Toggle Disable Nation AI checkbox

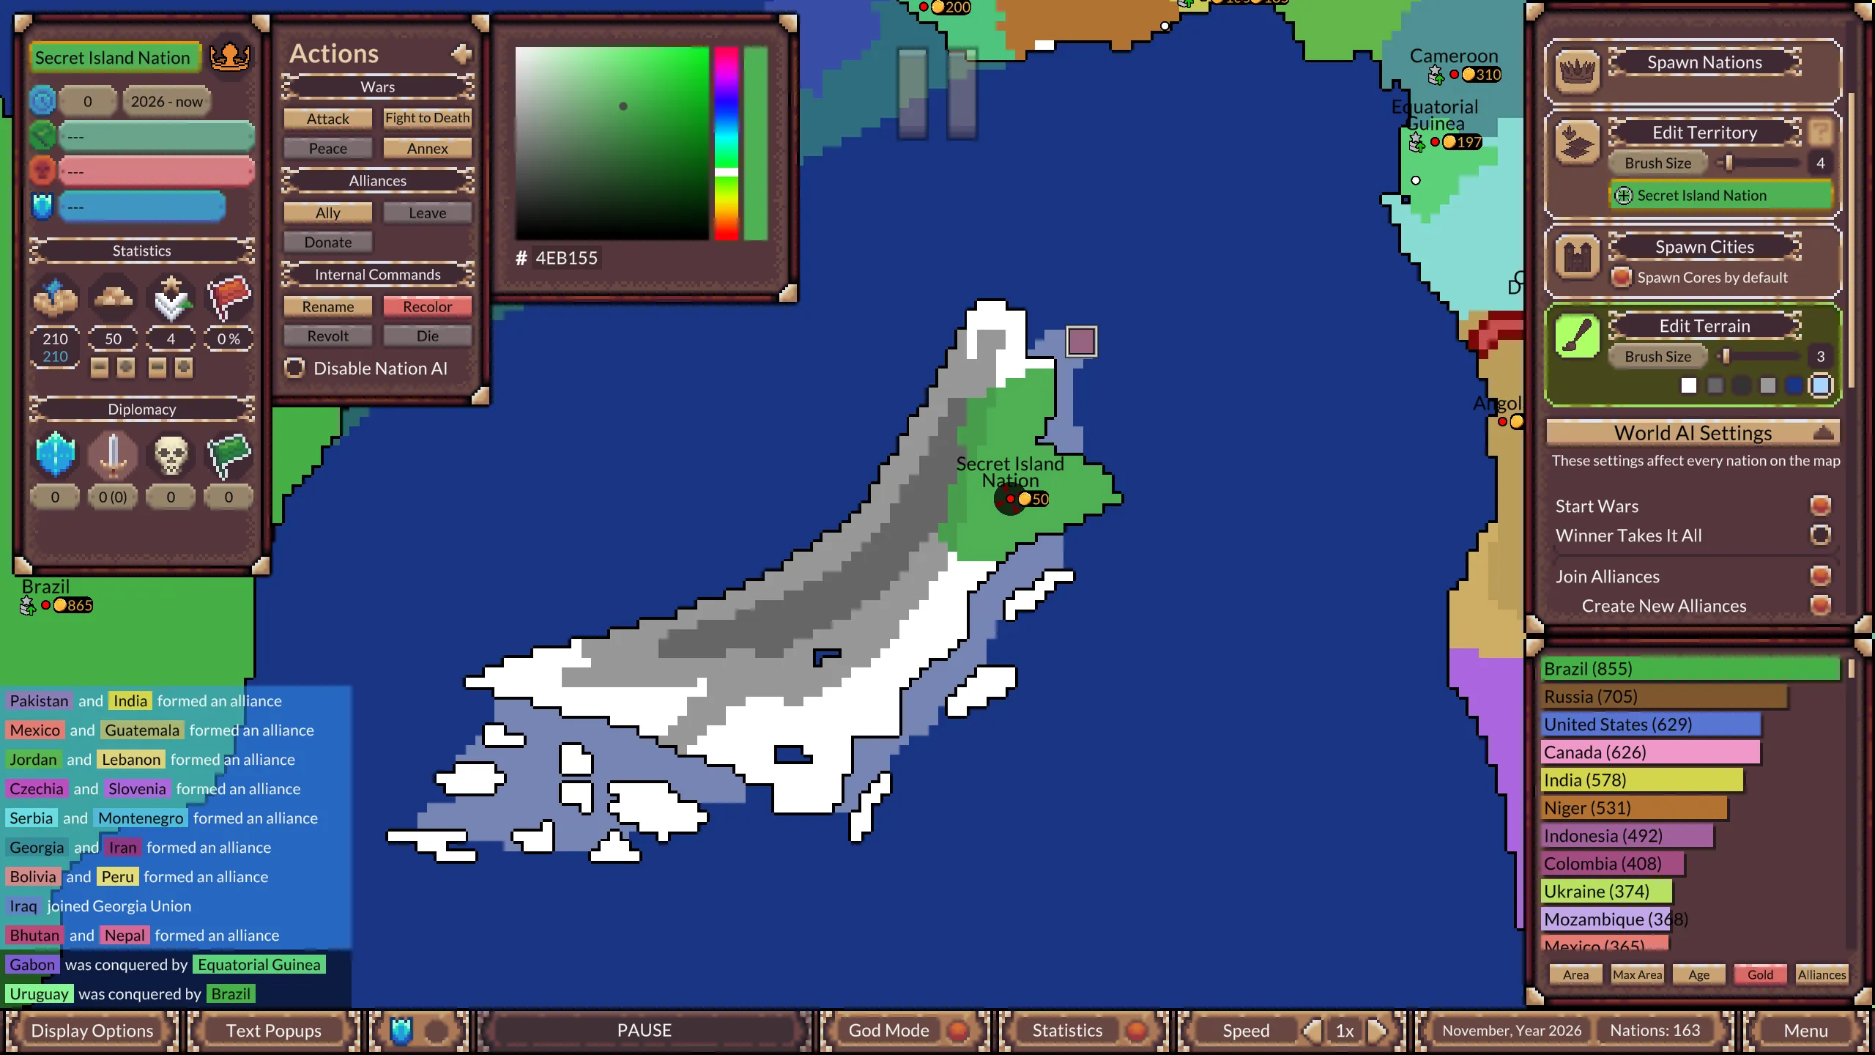pos(294,369)
